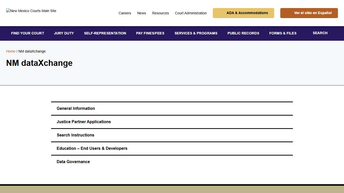
Task: Open the Services & Programs menu
Action: pyautogui.click(x=196, y=33)
